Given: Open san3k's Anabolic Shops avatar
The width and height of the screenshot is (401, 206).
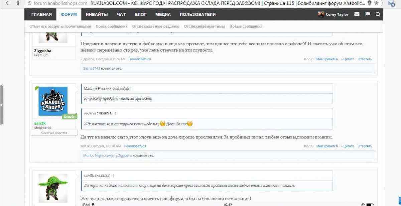Looking at the screenshot, I should point(53,101).
